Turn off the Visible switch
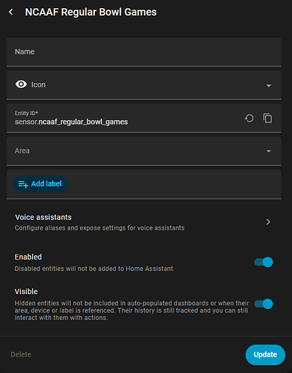The image size is (292, 373). point(264,304)
